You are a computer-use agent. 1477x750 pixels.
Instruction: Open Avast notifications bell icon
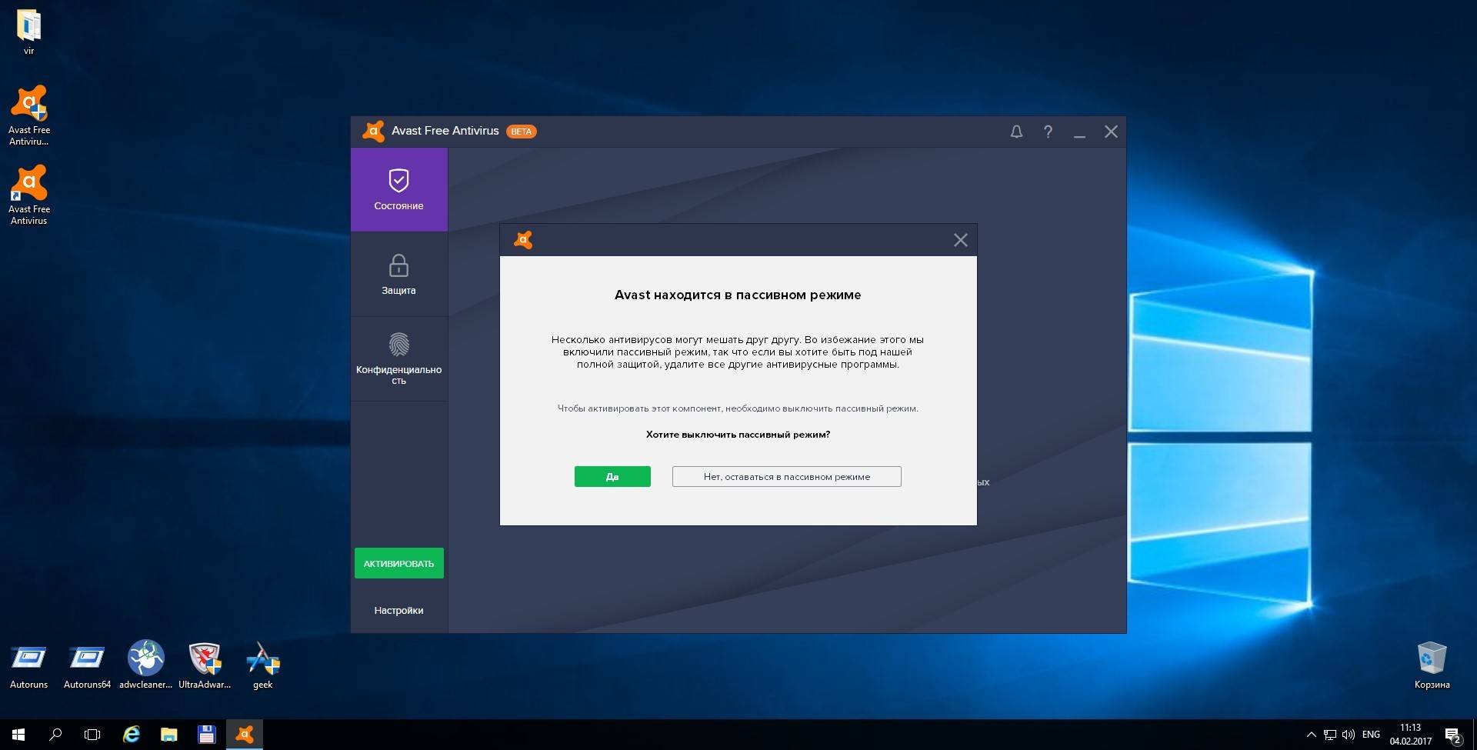[1016, 132]
